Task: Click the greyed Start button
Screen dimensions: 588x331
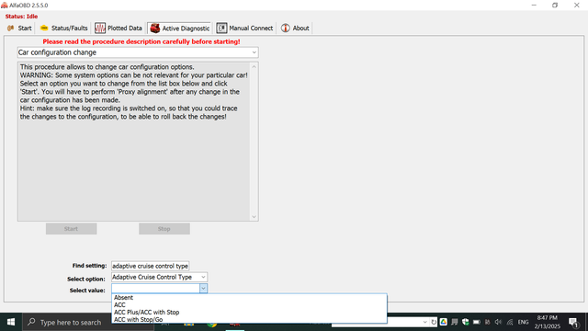Action: 72,229
